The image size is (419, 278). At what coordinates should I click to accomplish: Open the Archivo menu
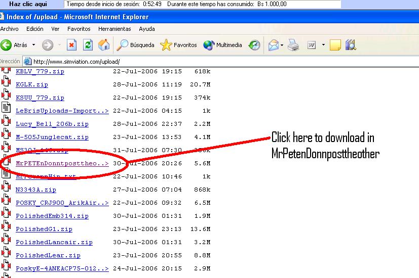(9, 29)
